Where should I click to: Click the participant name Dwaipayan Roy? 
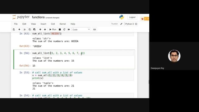(157, 68)
